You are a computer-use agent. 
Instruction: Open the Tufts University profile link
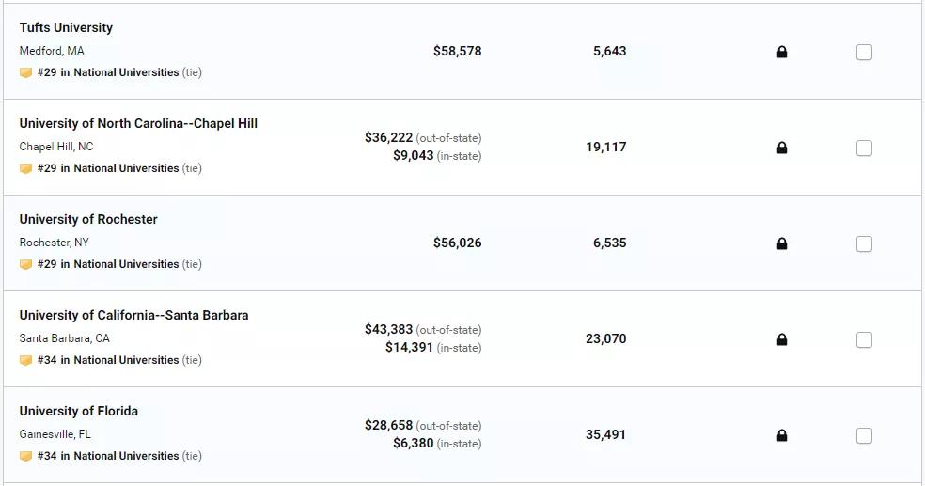[x=66, y=27]
